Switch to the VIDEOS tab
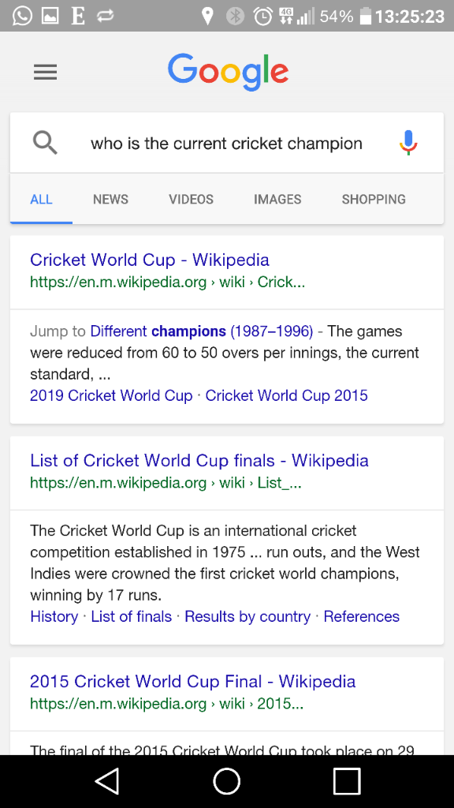 (x=191, y=200)
